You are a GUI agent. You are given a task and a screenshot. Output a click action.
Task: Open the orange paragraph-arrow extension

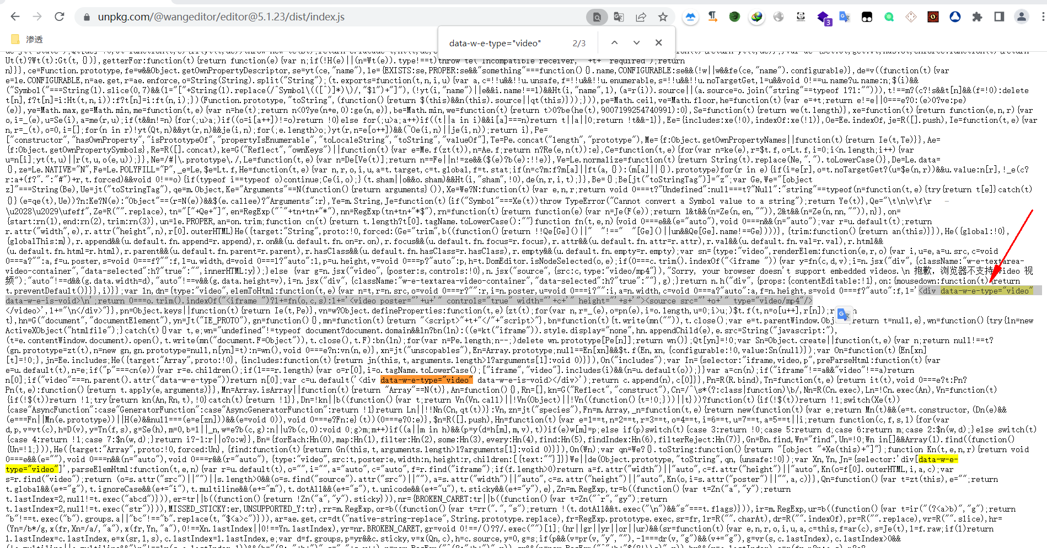point(712,17)
